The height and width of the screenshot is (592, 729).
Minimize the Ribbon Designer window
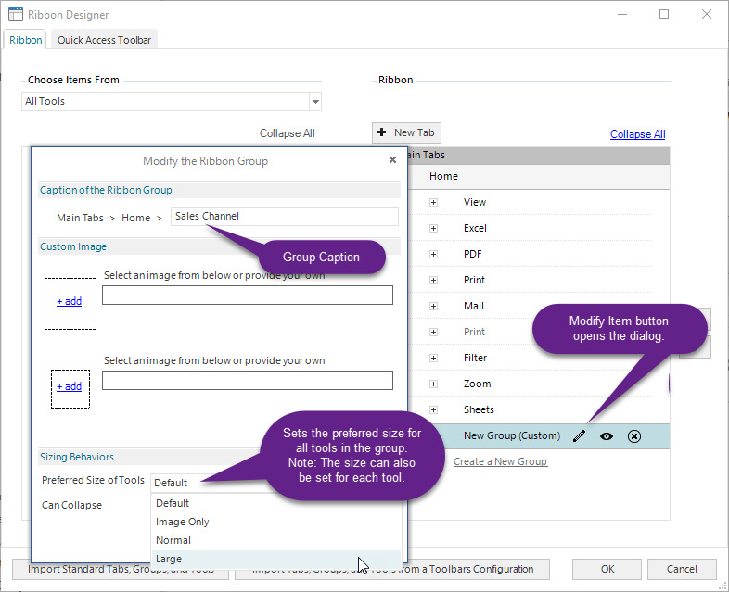[x=622, y=15]
